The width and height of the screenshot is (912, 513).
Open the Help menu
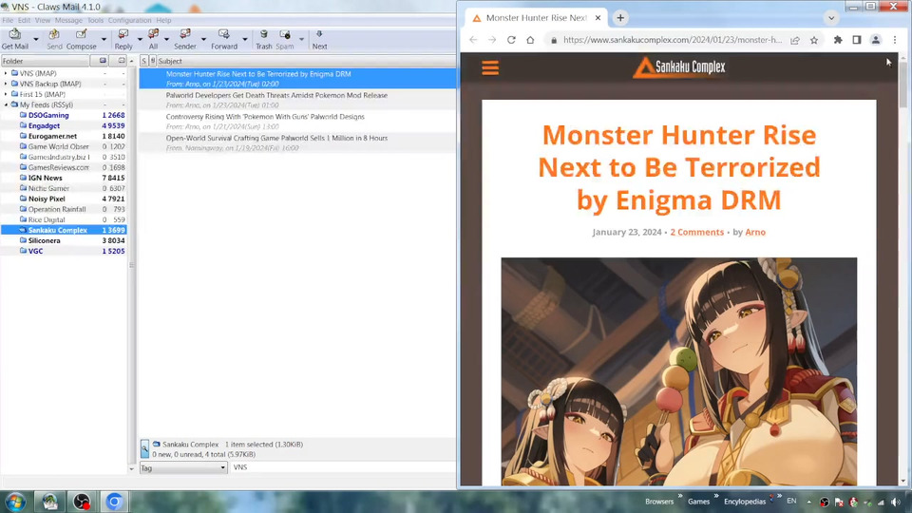tap(163, 20)
